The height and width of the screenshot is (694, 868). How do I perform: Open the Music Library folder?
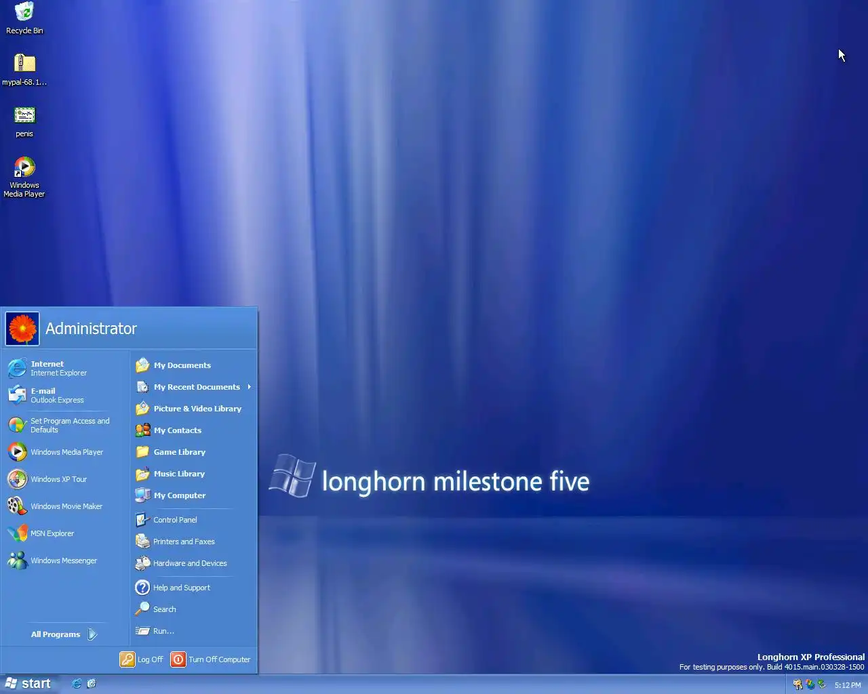(x=194, y=474)
